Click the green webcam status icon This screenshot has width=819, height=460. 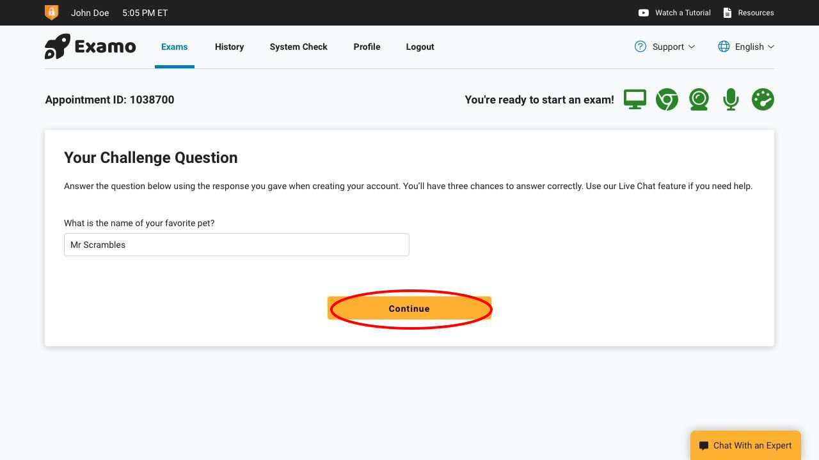699,100
